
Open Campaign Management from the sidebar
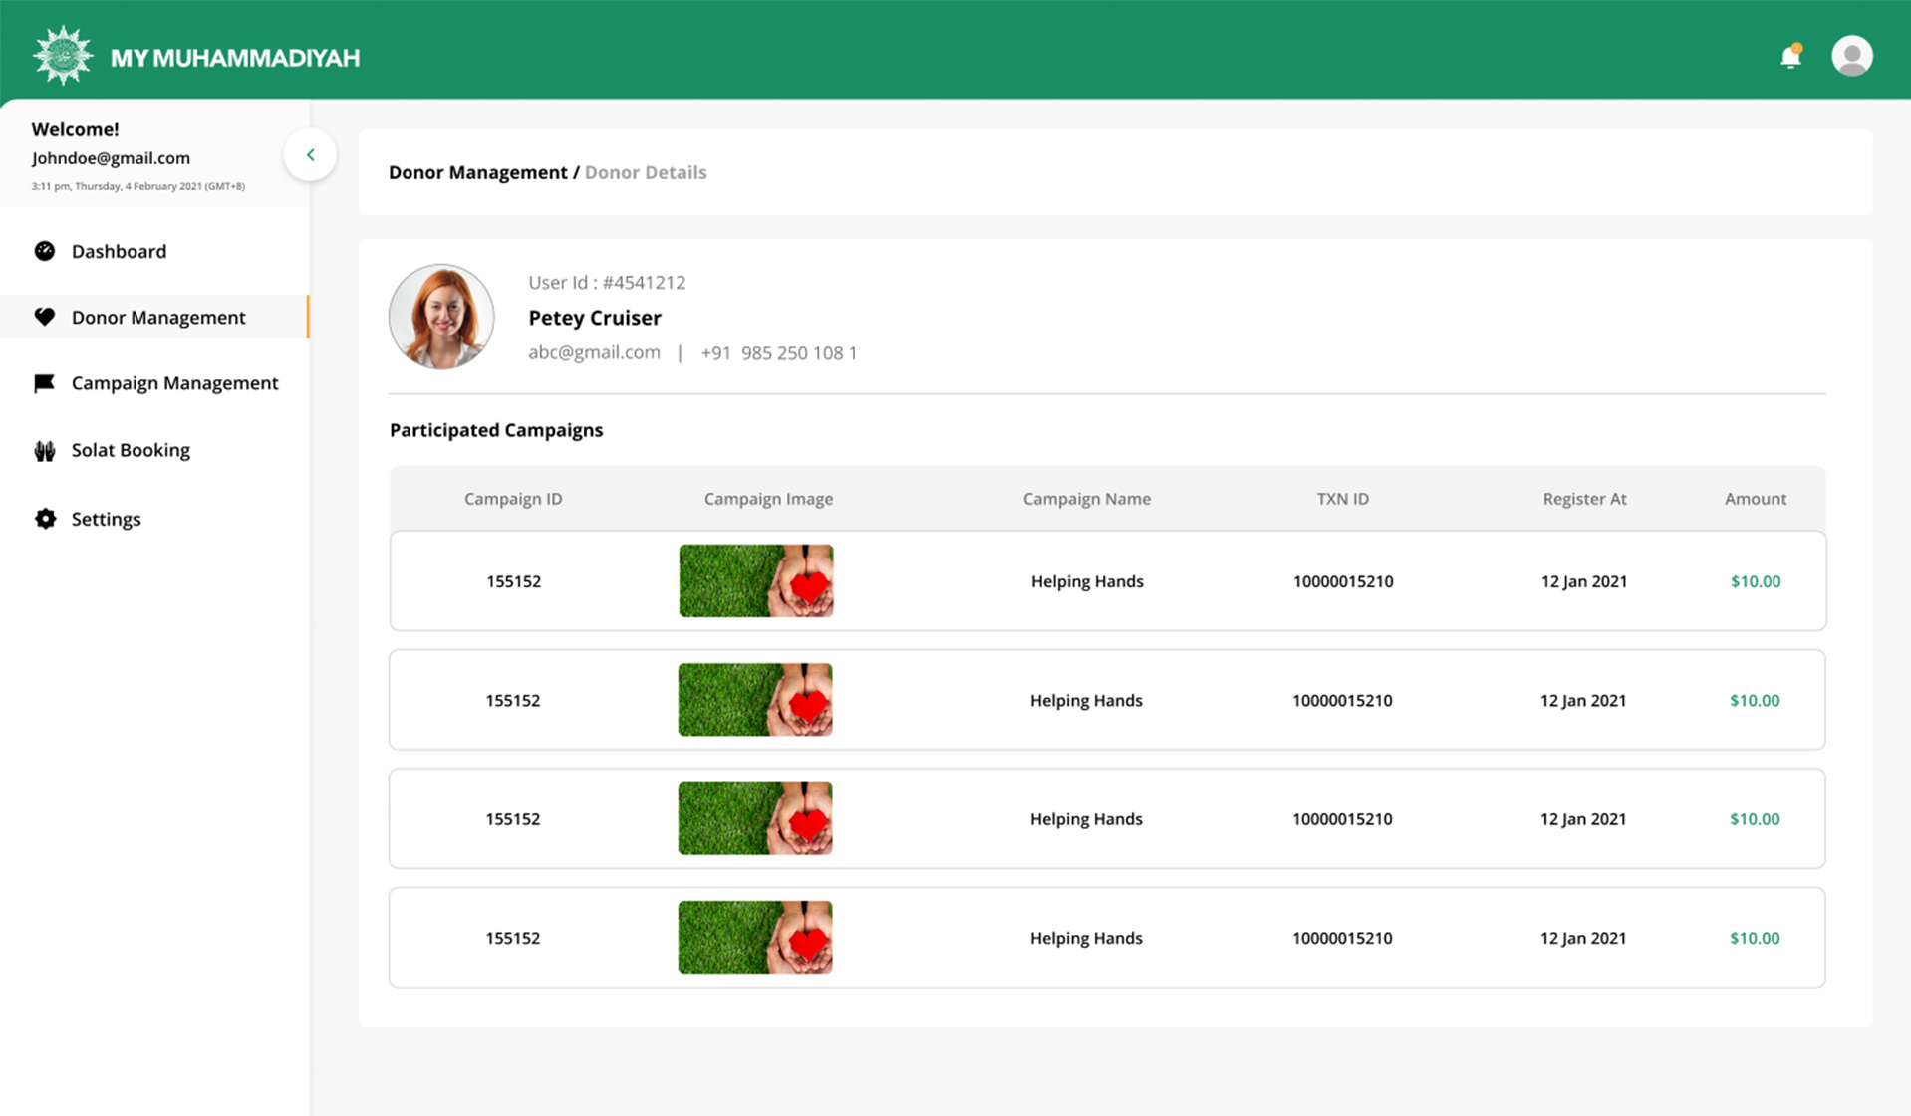174,383
